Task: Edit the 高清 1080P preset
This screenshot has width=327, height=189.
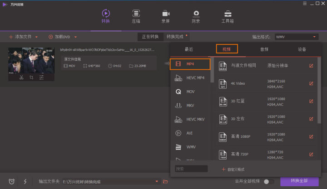Action: click(311, 136)
